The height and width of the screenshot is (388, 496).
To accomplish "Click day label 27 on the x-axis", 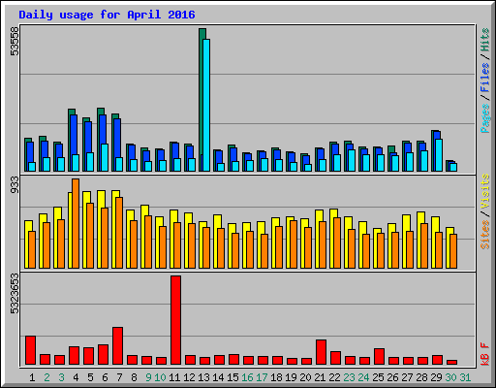I will point(407,377).
